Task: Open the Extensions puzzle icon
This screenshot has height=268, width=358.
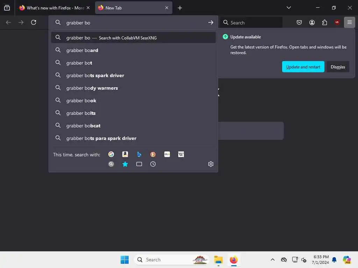Action: pyautogui.click(x=324, y=22)
